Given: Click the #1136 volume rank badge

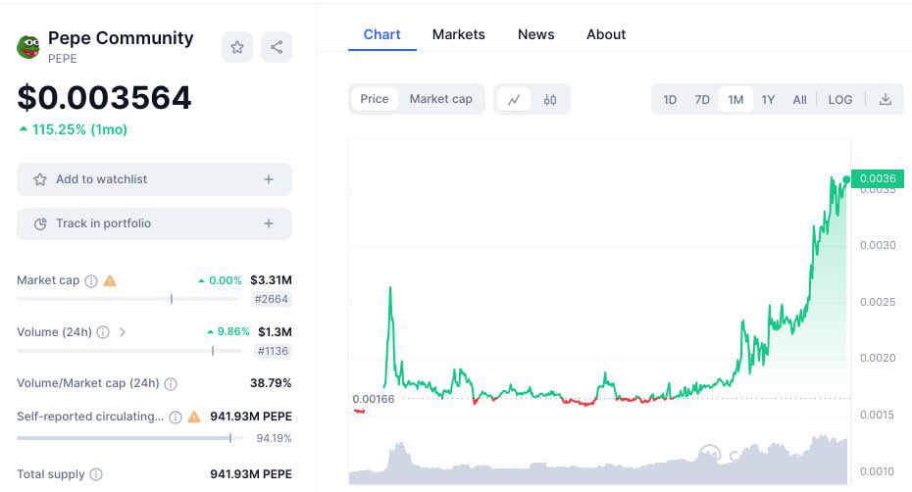Looking at the screenshot, I should pos(273,351).
